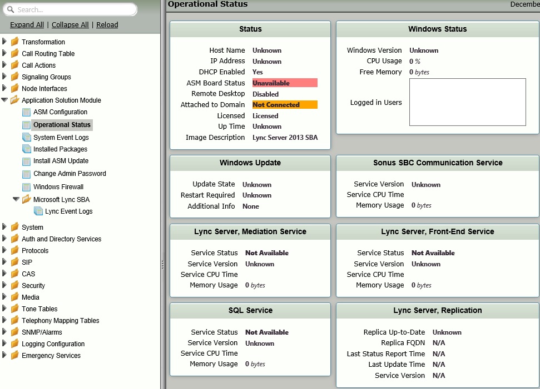This screenshot has width=540, height=389.
Task: Click inside the Search input field
Action: coord(75,9)
